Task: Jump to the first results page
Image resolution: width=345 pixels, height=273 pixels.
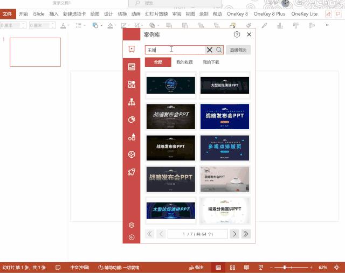Action: (x=150, y=234)
